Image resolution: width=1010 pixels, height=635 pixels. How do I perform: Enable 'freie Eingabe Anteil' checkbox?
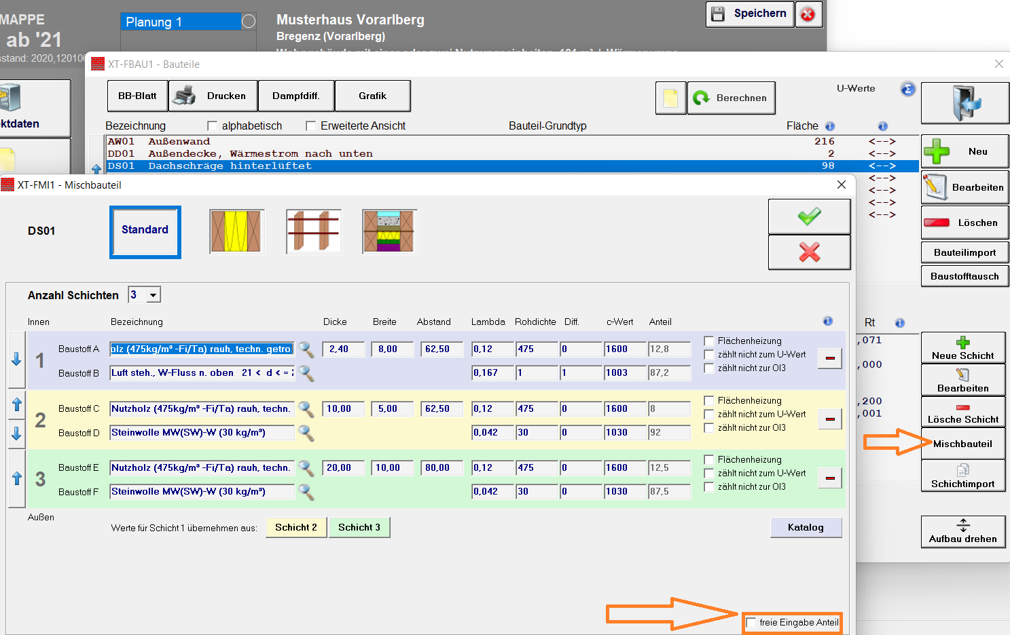coord(751,622)
